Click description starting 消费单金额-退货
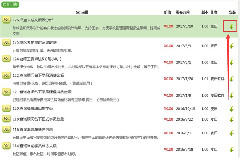The height and width of the screenshot is (158, 240). [53, 83]
